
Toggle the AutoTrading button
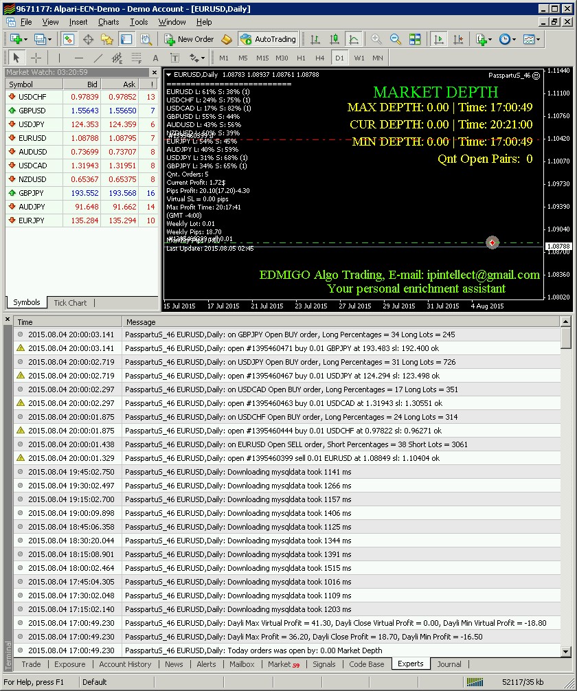[x=268, y=39]
